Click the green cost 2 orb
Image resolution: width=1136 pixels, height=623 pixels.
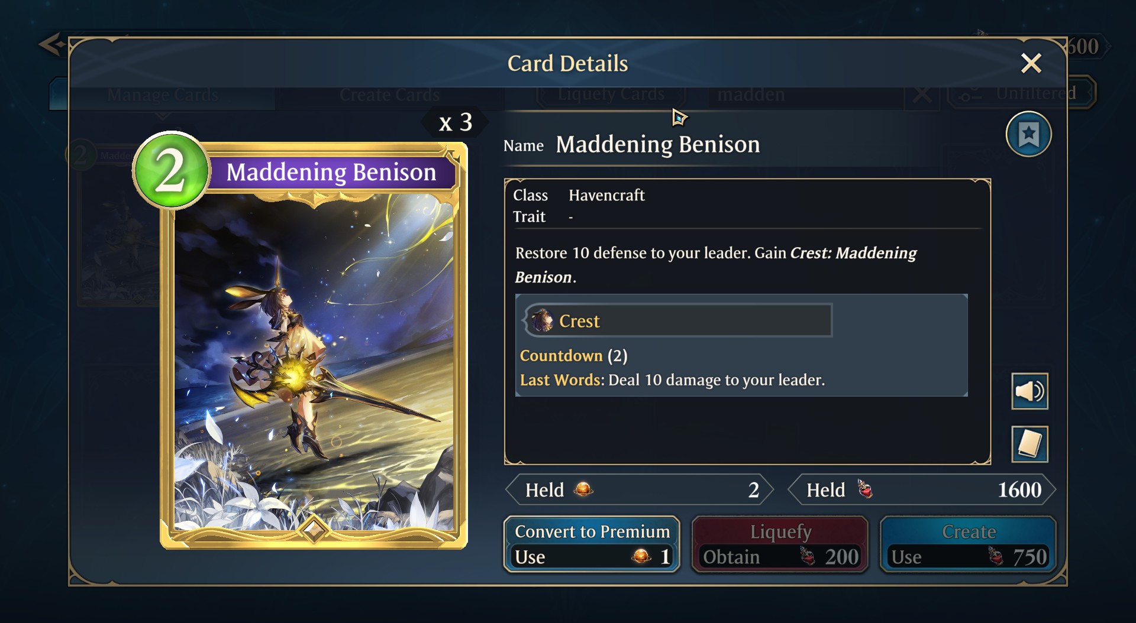171,171
